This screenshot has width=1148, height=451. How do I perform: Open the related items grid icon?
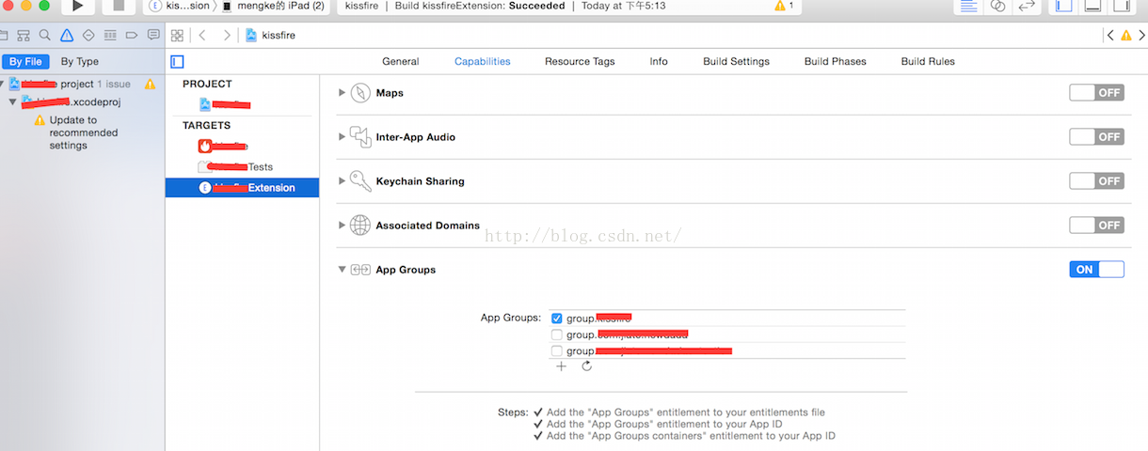point(177,36)
